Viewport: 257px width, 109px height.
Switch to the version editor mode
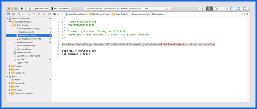[223, 8]
